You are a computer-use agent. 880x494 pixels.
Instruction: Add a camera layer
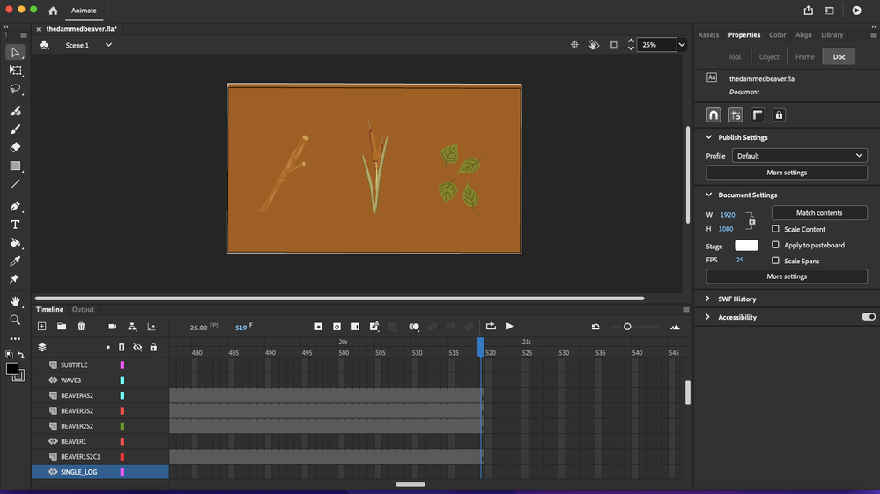(x=112, y=327)
